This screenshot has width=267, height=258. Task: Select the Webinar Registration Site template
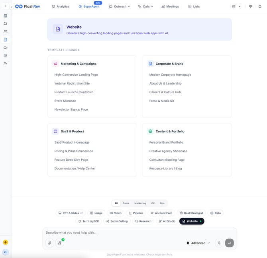(x=72, y=83)
